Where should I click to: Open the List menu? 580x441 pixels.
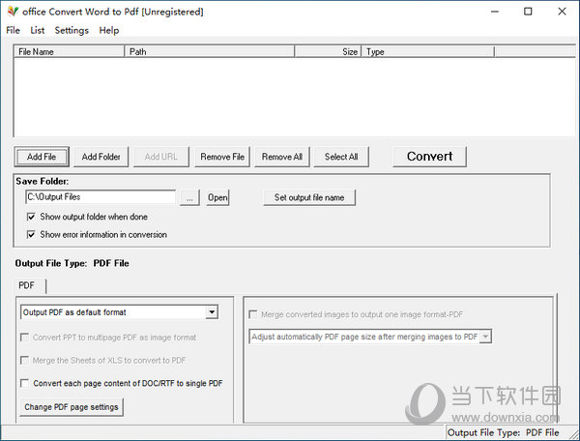pos(38,30)
